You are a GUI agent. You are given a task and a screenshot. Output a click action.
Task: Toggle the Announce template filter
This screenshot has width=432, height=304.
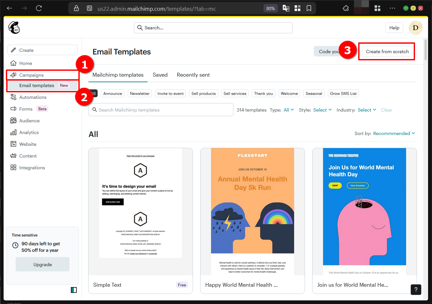(x=112, y=93)
